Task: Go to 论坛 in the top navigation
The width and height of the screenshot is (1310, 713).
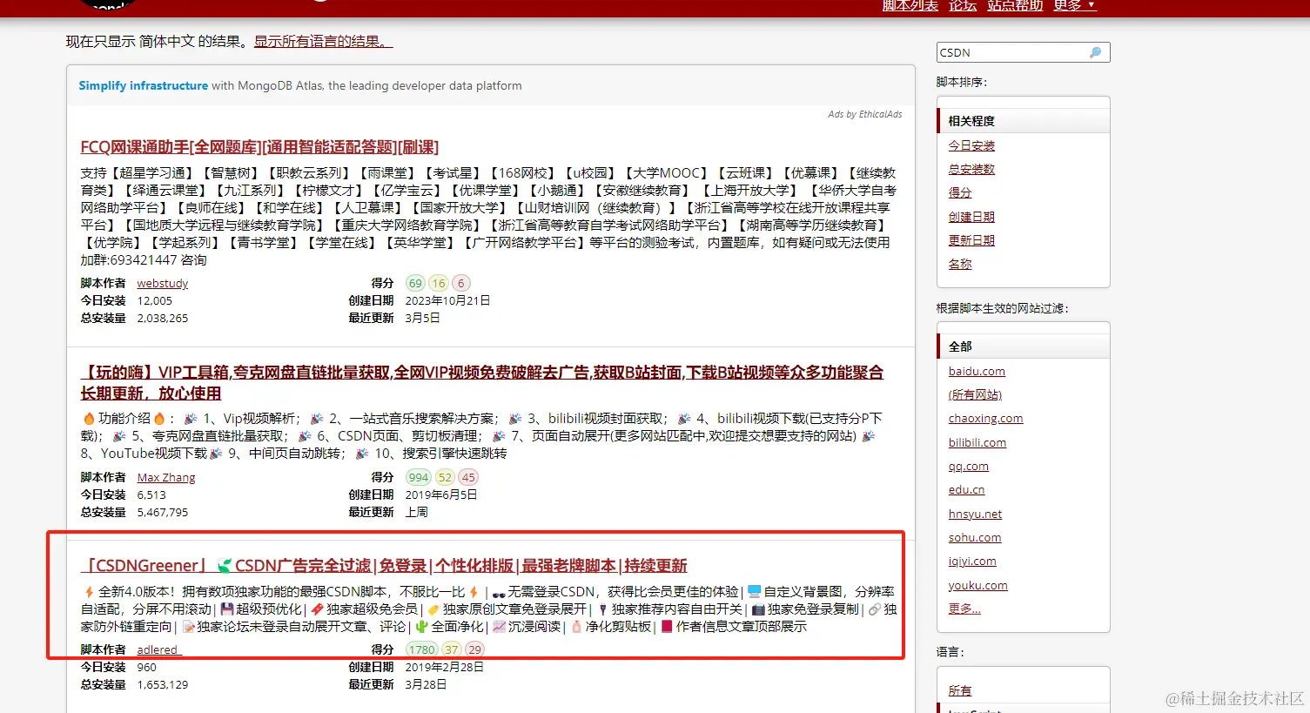Action: (963, 5)
